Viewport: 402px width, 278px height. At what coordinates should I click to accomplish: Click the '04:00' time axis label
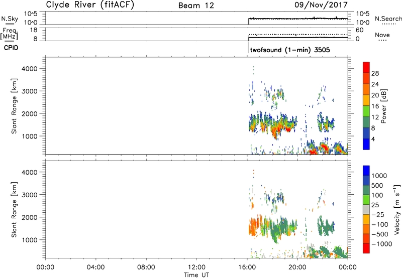[x=96, y=267]
